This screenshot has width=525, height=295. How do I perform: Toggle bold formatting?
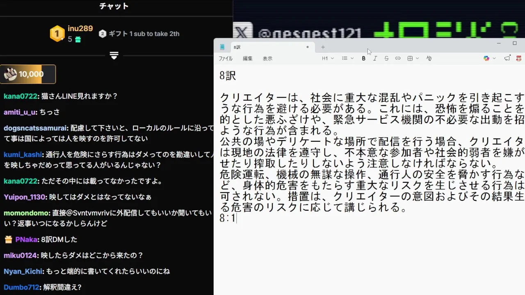coord(363,59)
